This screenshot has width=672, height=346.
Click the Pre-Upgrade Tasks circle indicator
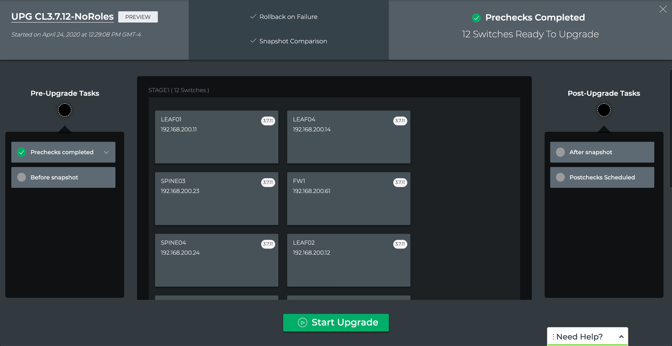[64, 110]
